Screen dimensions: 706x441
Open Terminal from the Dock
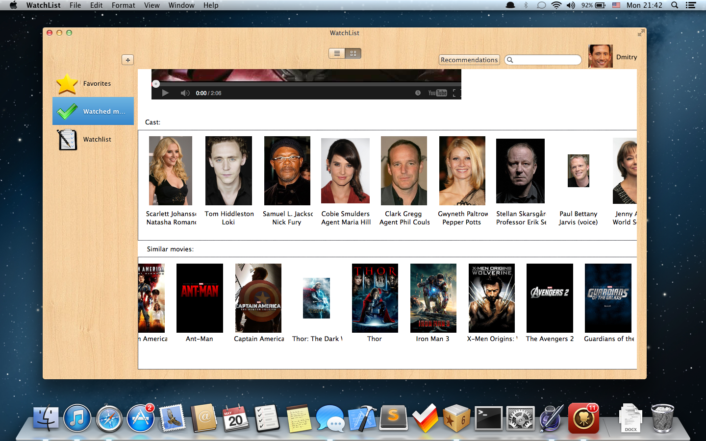[489, 418]
